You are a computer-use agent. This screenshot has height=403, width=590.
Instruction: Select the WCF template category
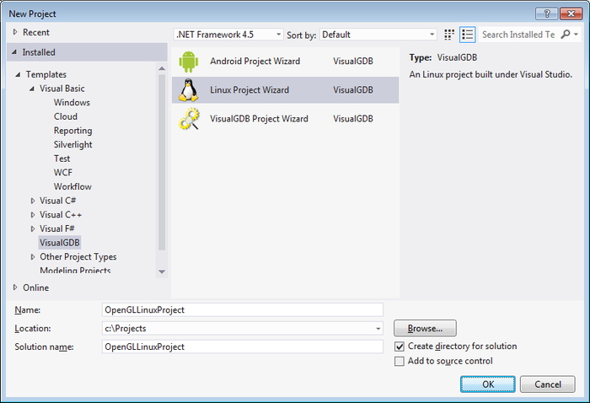pos(63,173)
